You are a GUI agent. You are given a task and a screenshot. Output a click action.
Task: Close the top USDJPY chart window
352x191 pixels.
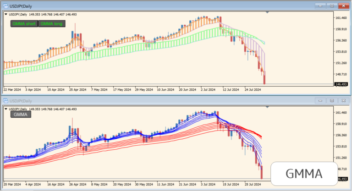[343, 5]
